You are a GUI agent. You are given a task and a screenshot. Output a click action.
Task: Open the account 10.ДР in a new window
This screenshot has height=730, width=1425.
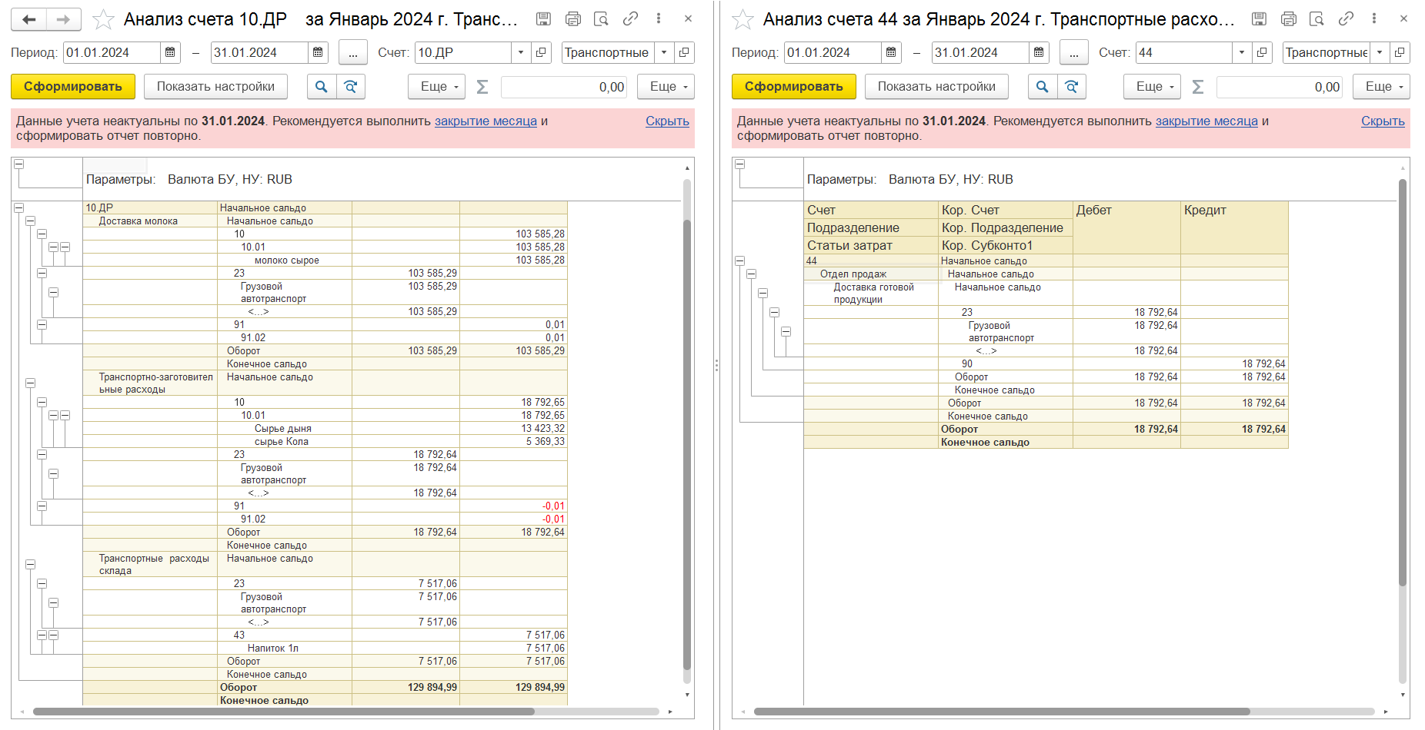click(x=542, y=52)
